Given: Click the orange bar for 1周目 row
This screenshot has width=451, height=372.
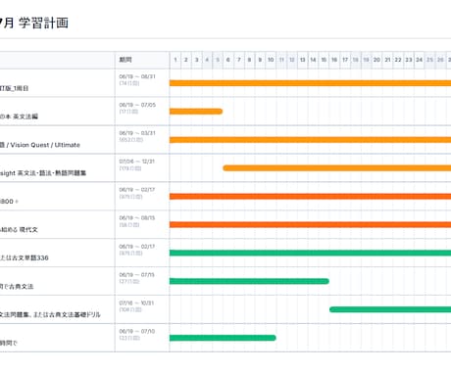Looking at the screenshot, I should 310,83.
